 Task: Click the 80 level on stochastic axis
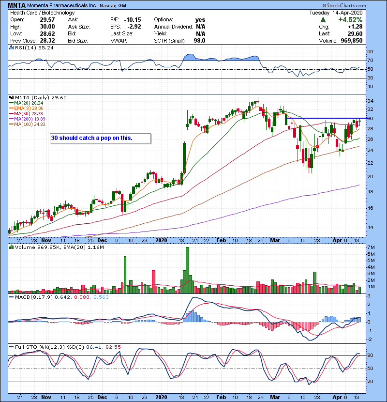371,356
